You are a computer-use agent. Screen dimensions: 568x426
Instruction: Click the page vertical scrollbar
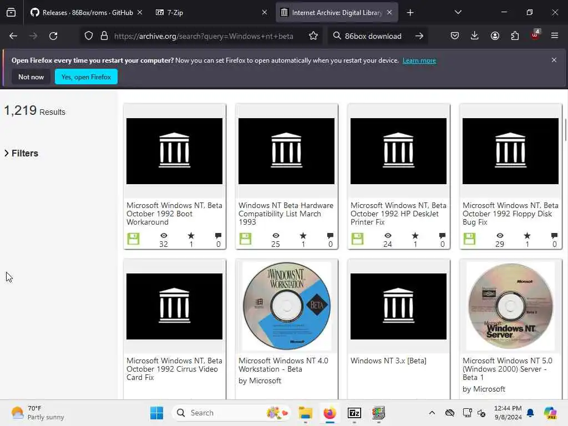565,130
